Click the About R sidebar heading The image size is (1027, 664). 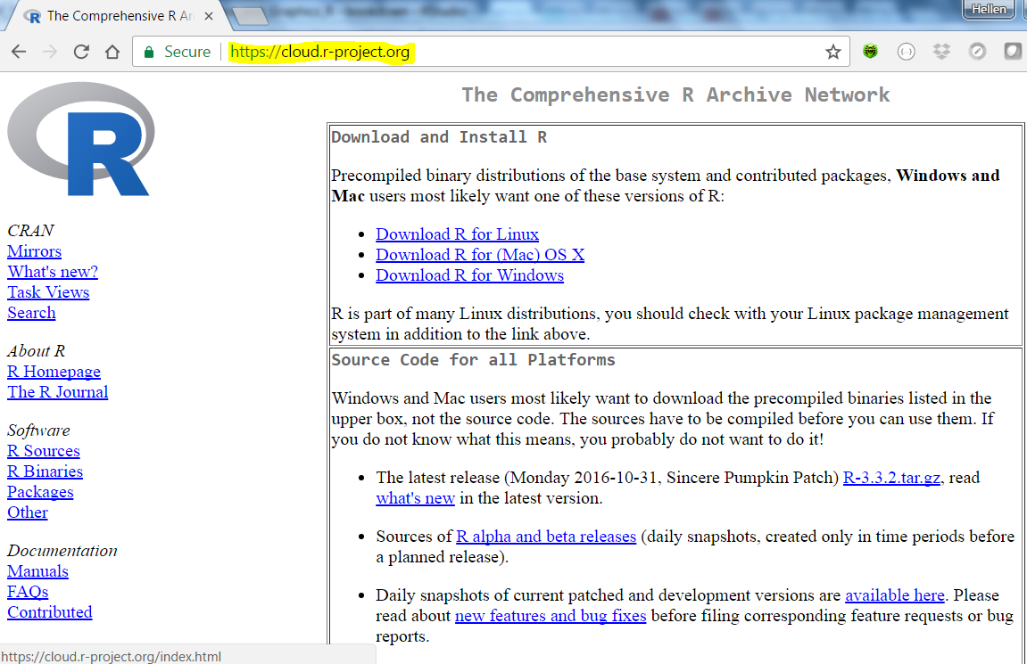pos(36,351)
